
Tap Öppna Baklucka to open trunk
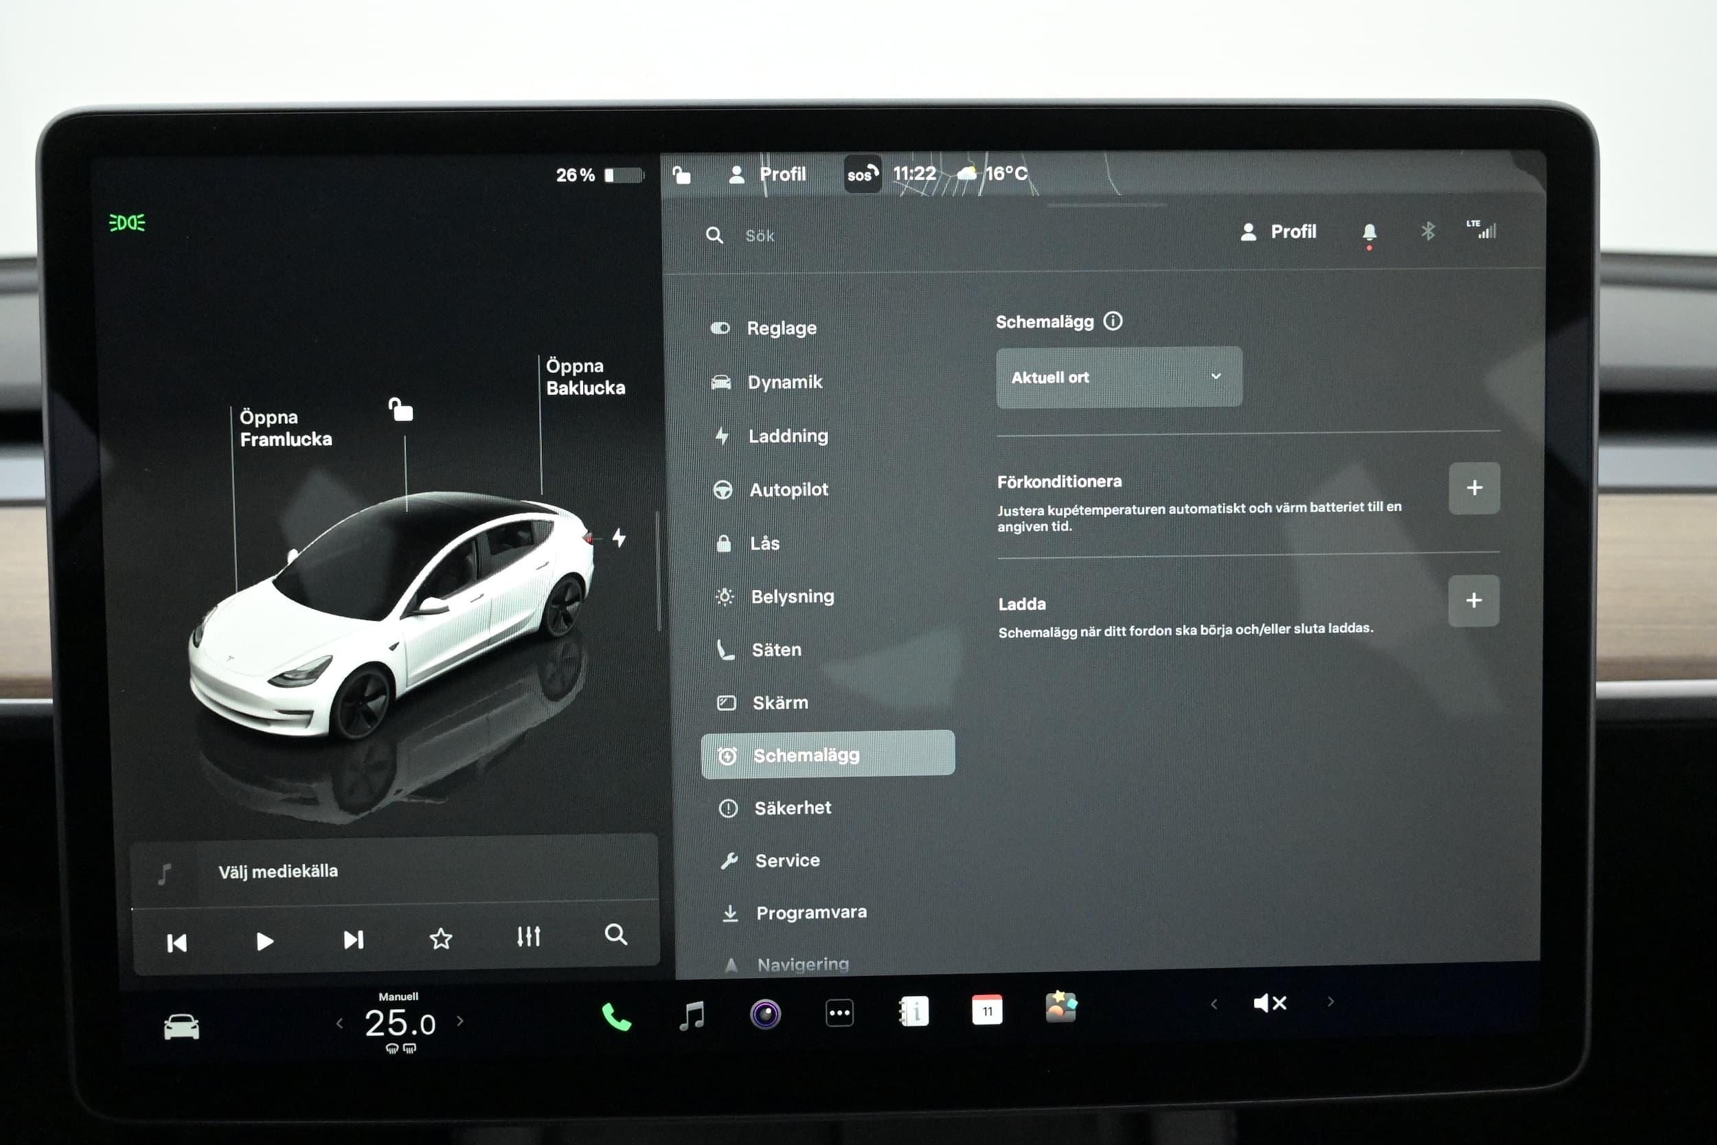point(585,377)
